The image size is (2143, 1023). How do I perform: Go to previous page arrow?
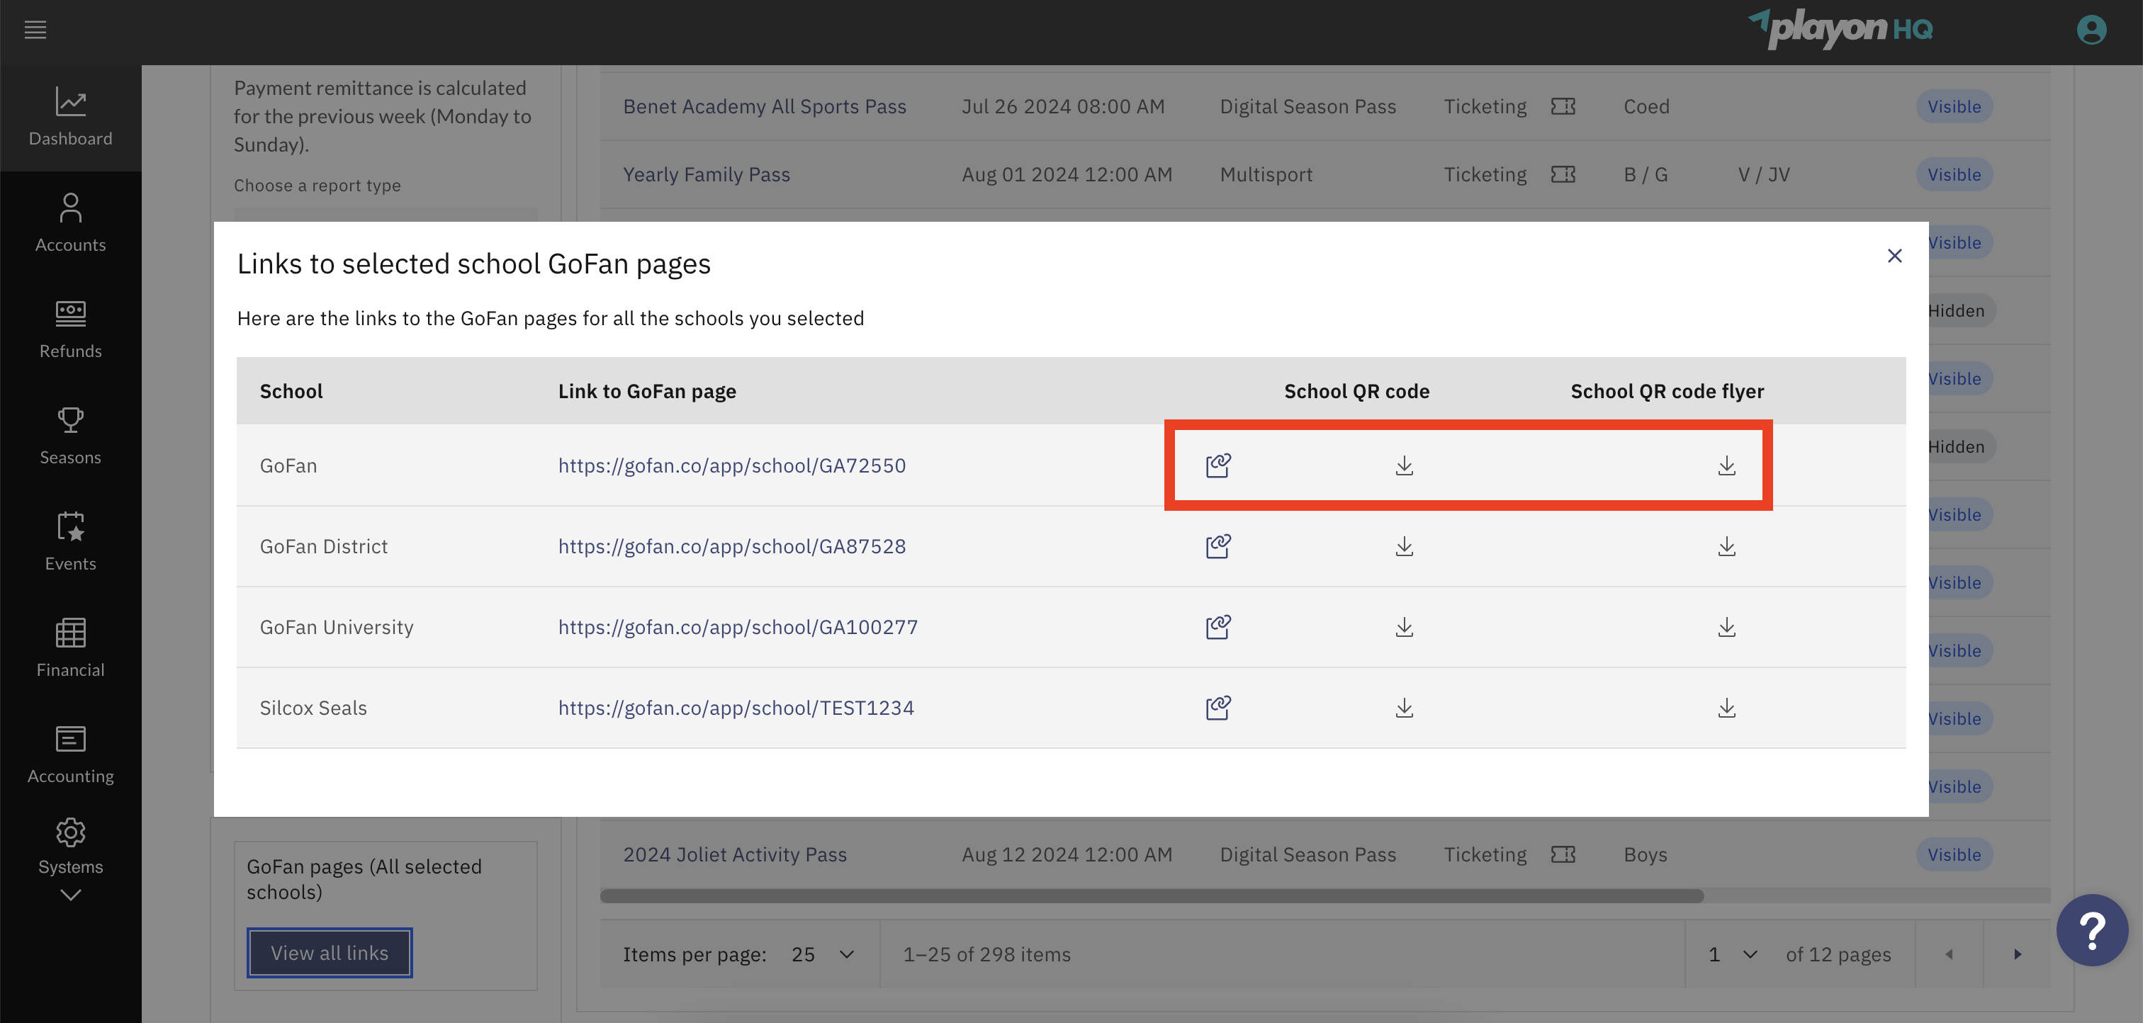1949,955
